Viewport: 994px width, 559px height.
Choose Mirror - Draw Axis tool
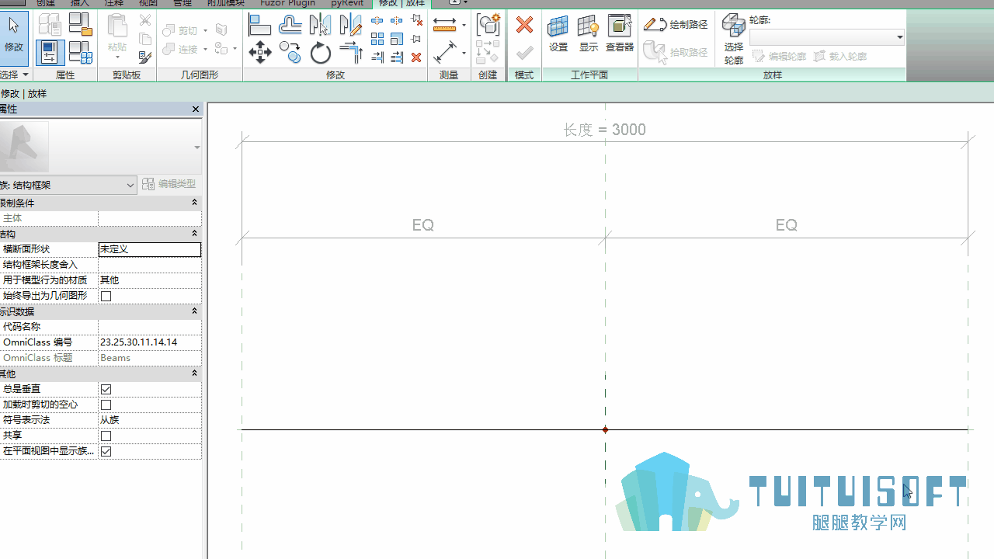click(x=350, y=26)
